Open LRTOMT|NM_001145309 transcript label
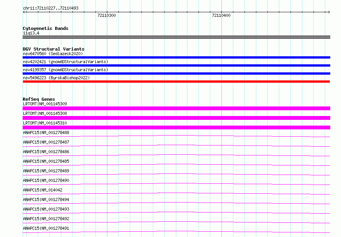The image size is (341, 237). 45,104
